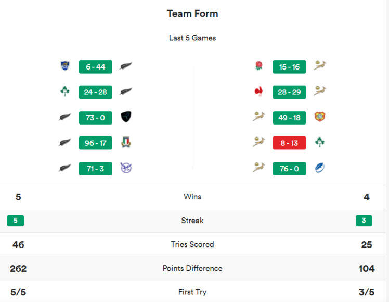Select the England red rose logo

point(258,66)
